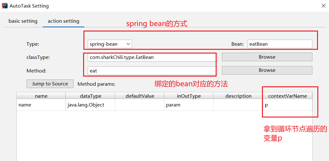Open the Type spring-bean dropdown

click(110, 44)
